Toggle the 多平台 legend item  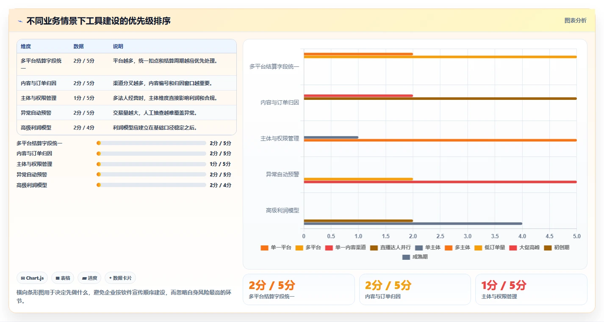coord(308,248)
